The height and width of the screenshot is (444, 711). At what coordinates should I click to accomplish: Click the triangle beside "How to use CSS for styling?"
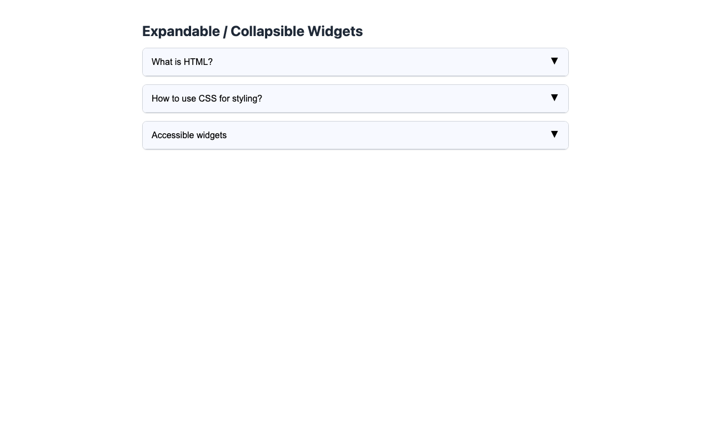(553, 98)
